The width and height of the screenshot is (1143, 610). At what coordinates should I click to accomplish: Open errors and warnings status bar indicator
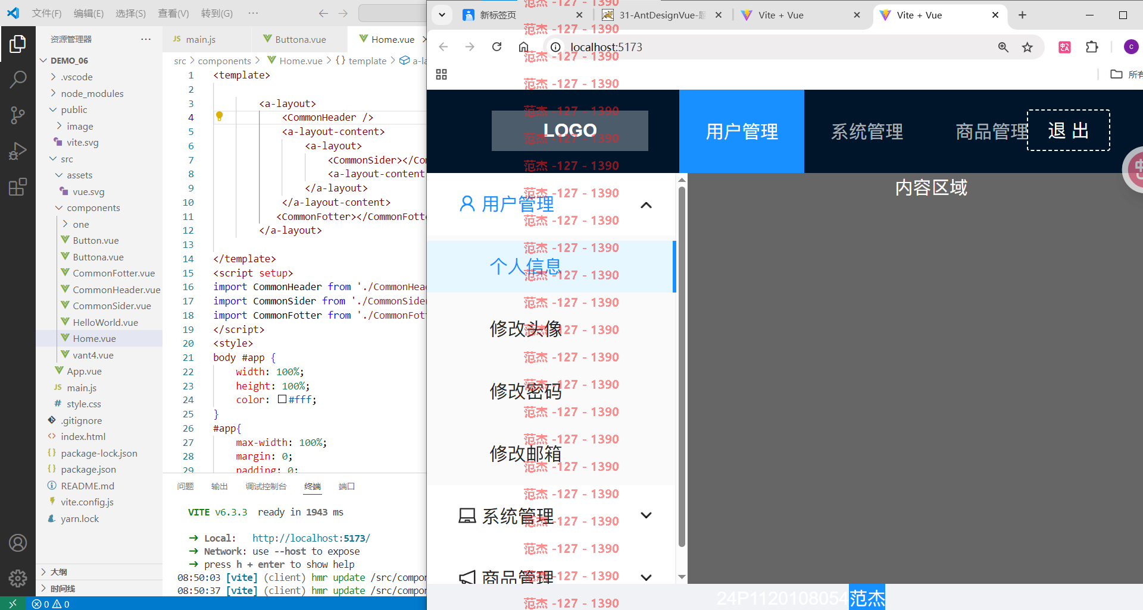[51, 604]
